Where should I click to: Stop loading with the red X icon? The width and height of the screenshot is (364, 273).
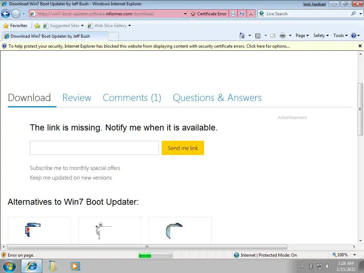251,14
